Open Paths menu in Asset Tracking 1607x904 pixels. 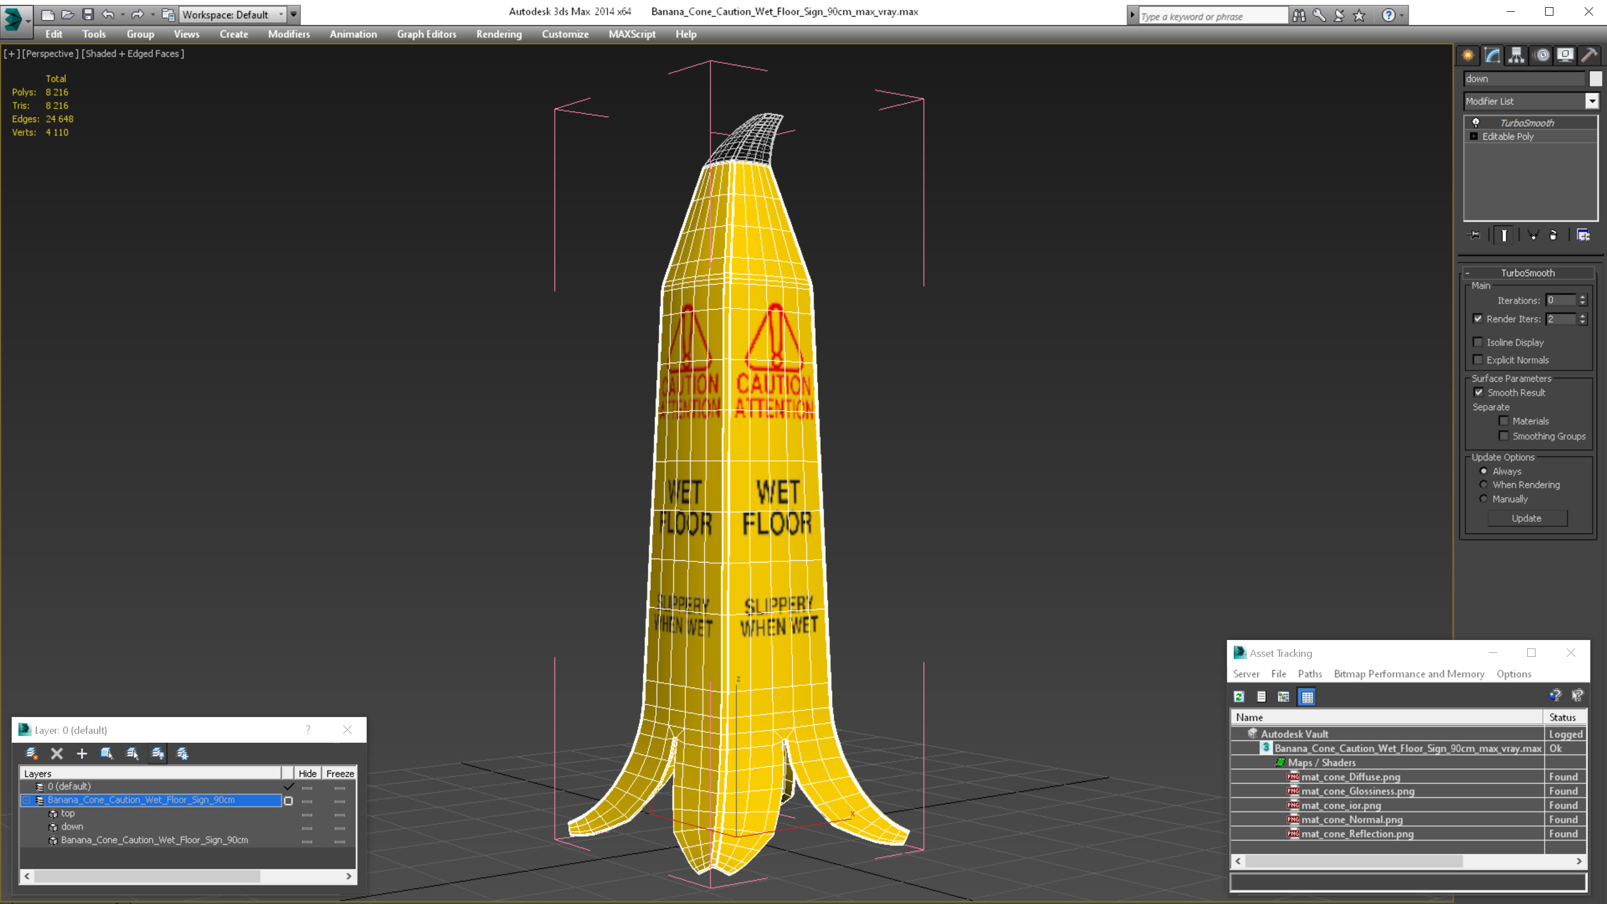[1310, 674]
